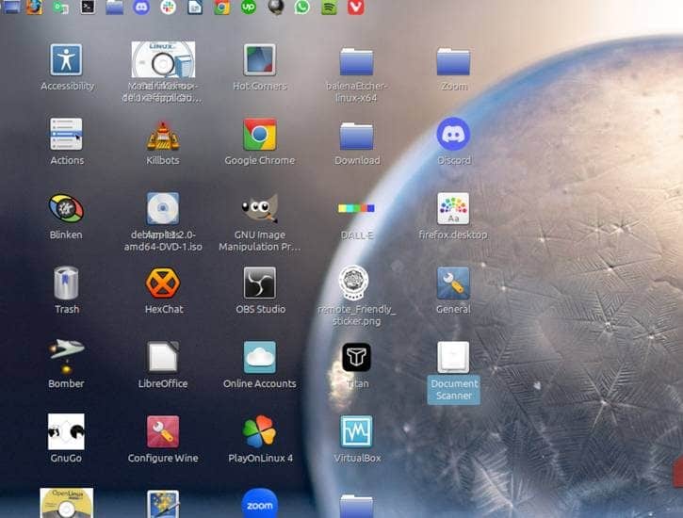Open Upwork icon in the top panel
Viewport: 683px width, 518px height.
[249, 7]
